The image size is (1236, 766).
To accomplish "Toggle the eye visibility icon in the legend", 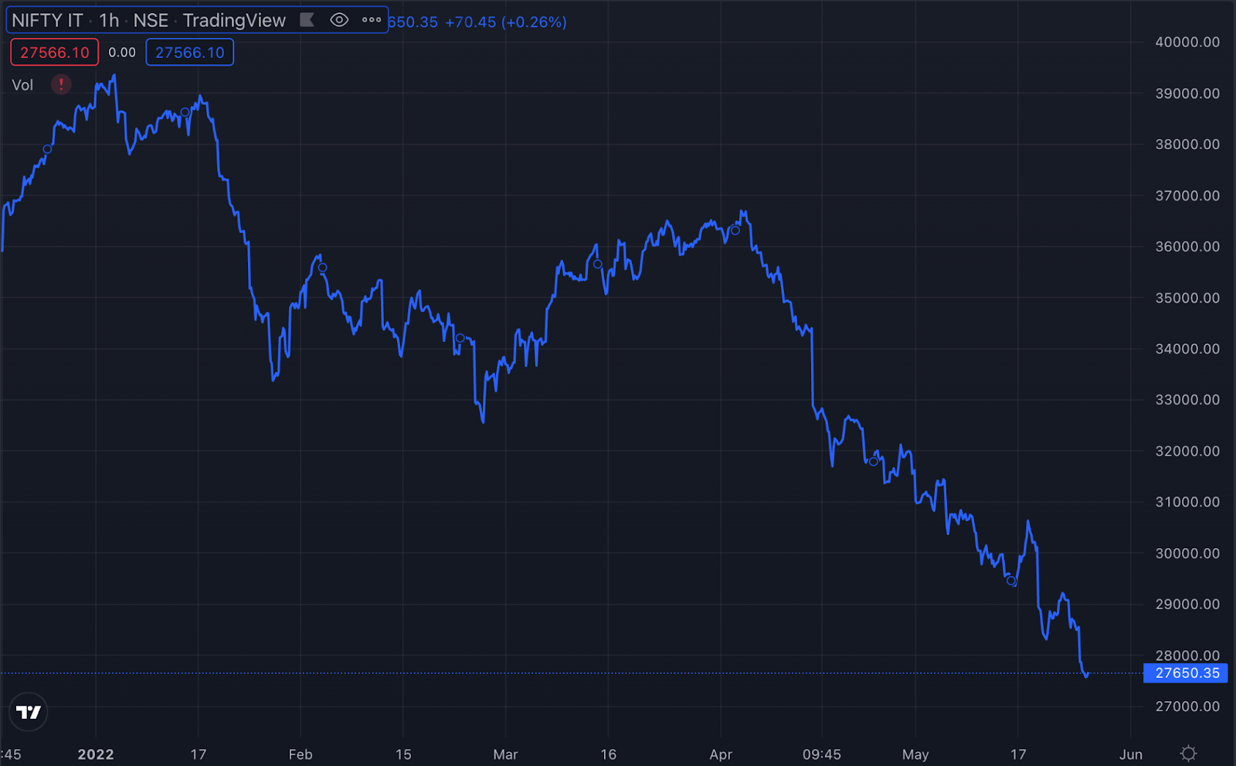I will pos(339,20).
